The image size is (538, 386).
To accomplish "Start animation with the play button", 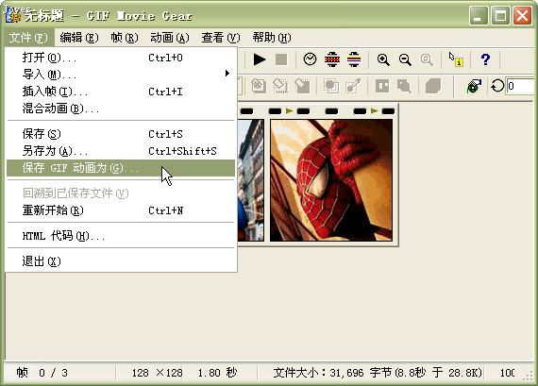I will 260,59.
